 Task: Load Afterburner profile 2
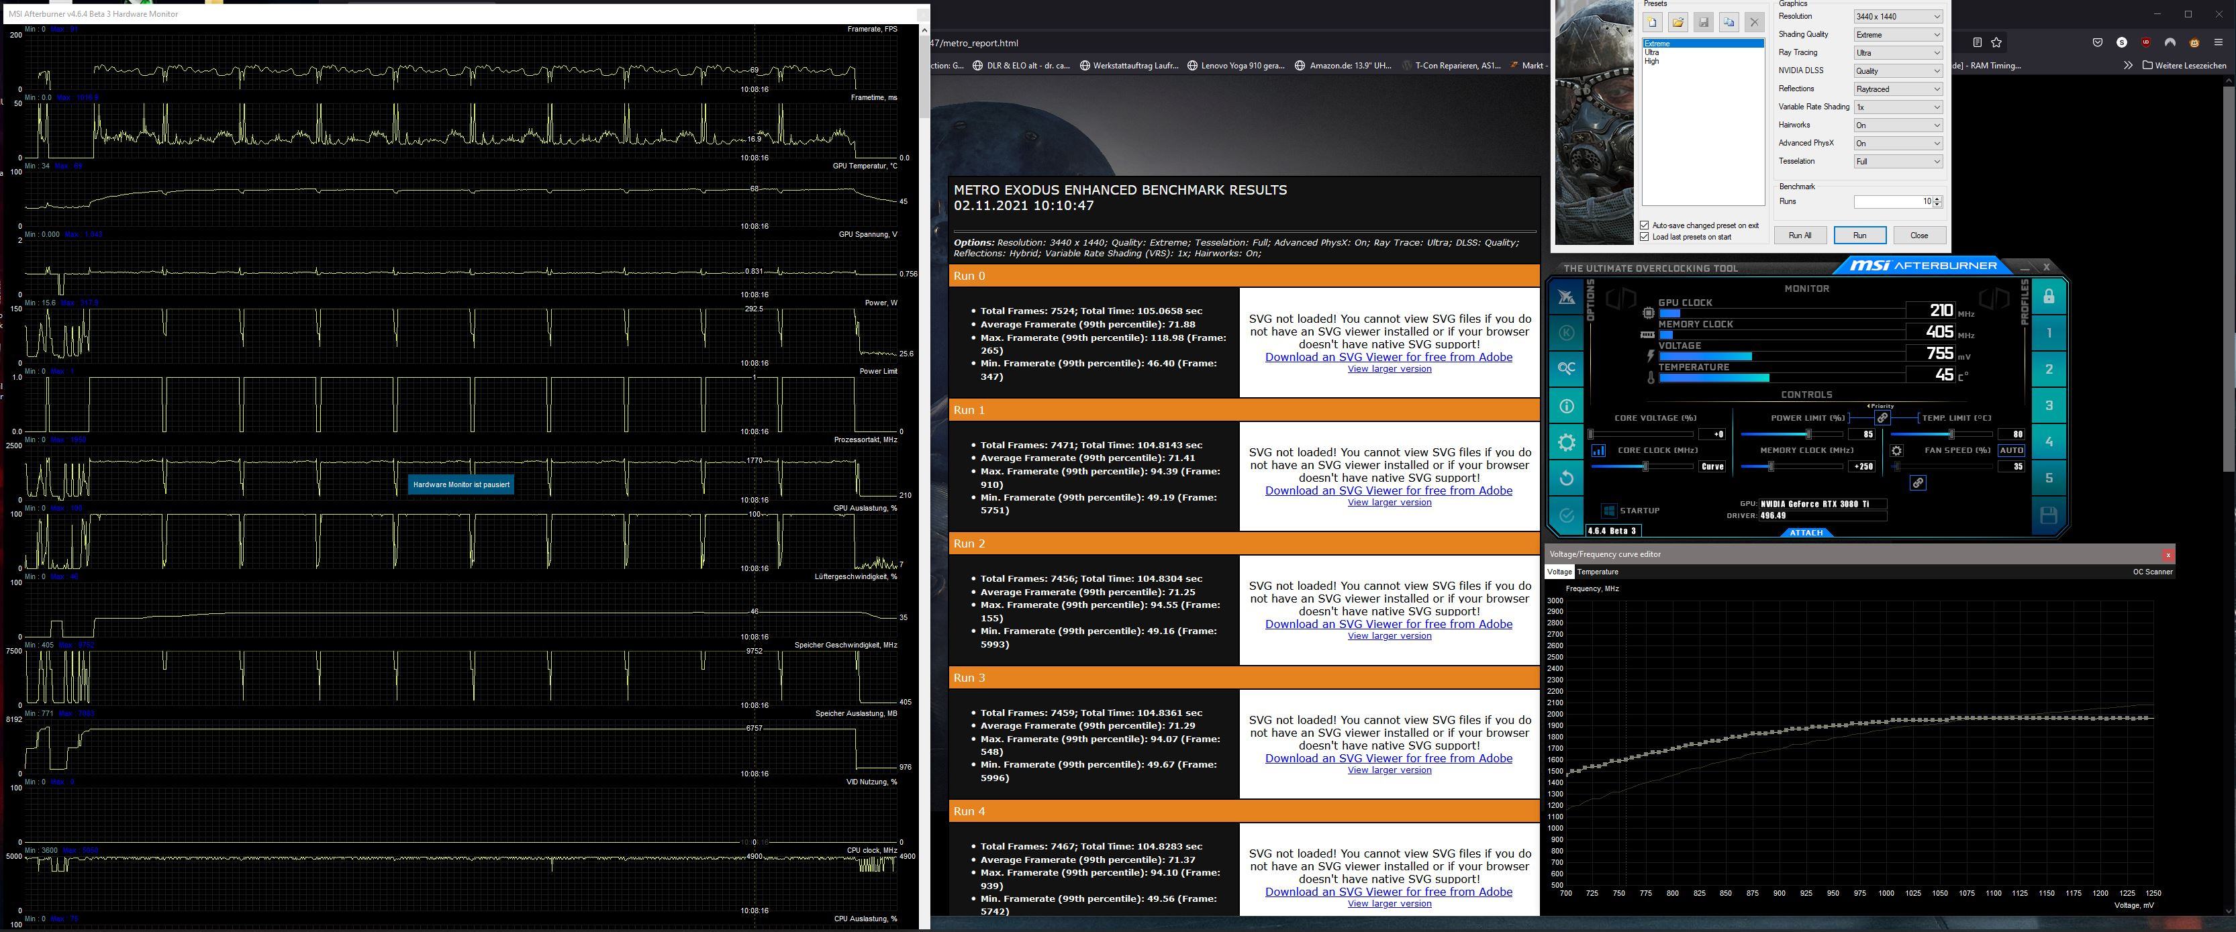2049,370
